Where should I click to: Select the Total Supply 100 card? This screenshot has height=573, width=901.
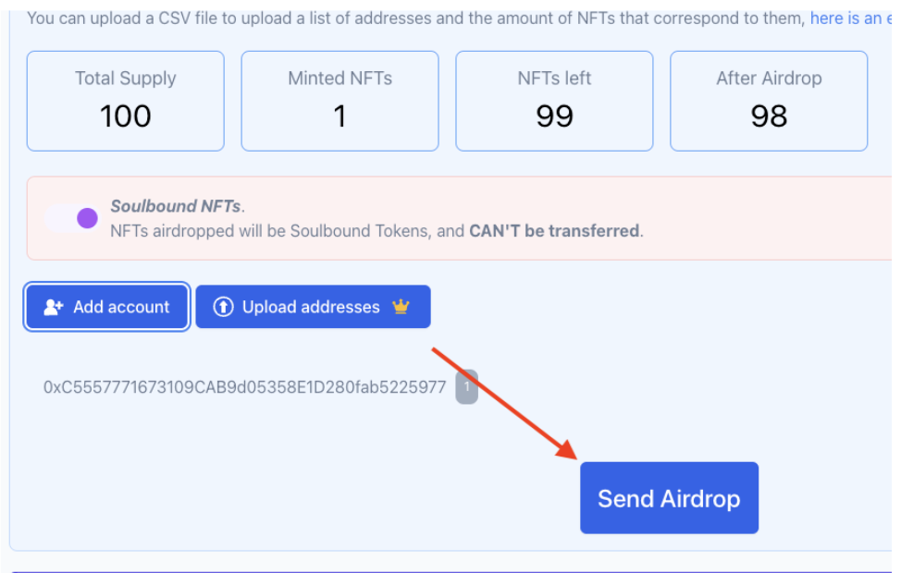[x=125, y=101]
